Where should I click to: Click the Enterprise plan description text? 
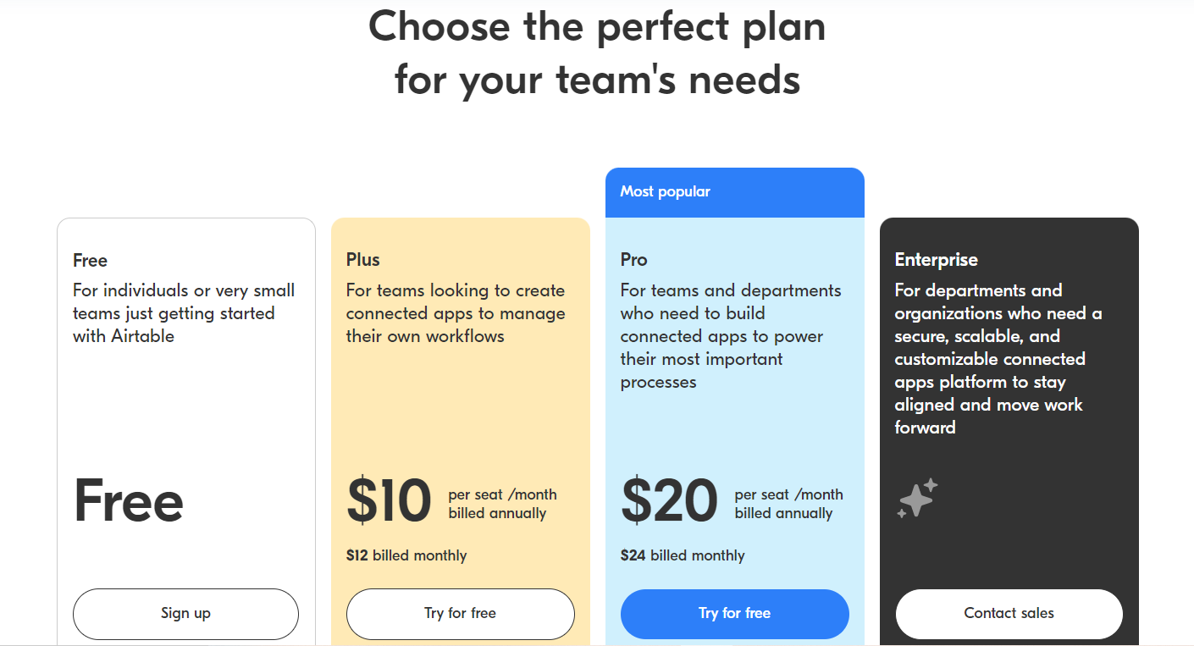pyautogui.click(x=999, y=359)
